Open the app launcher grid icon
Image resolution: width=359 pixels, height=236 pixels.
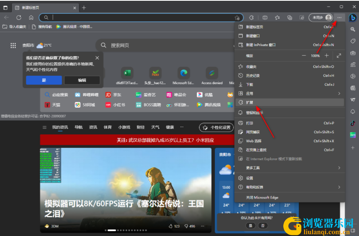click(x=13, y=46)
